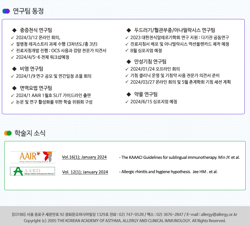Click the AAIR journal logo
250x226 pixels.
coord(33,157)
